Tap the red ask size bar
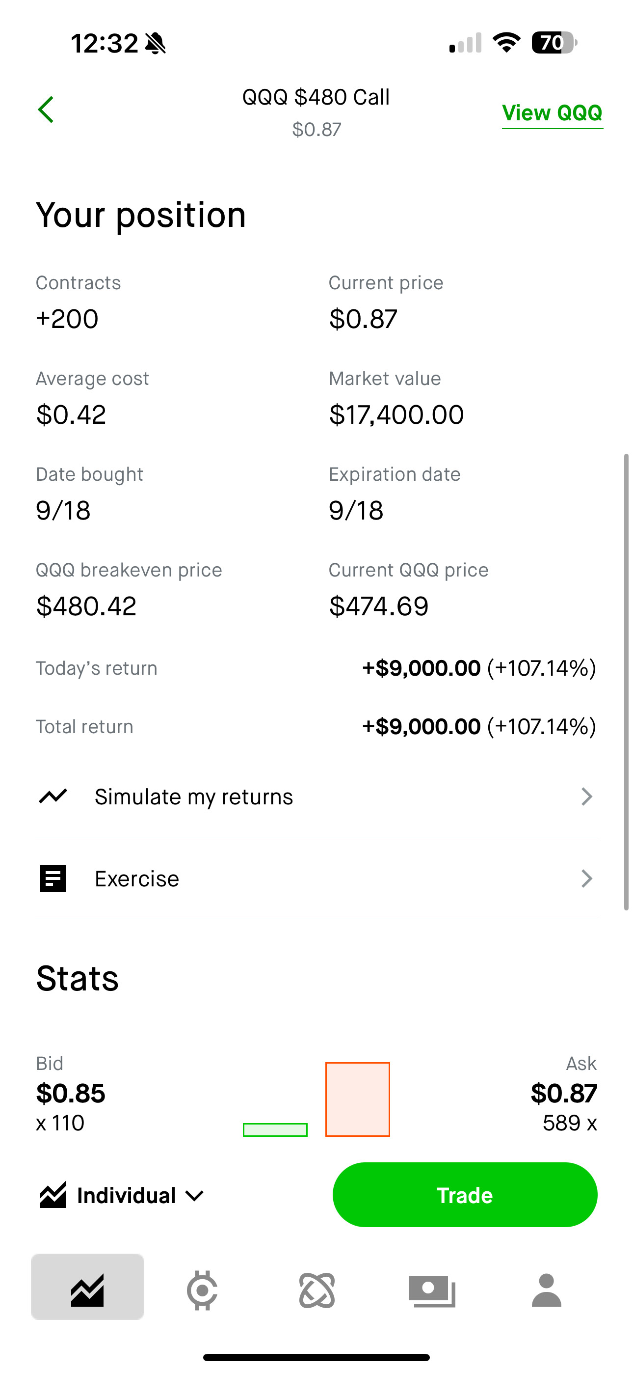 pyautogui.click(x=358, y=1099)
